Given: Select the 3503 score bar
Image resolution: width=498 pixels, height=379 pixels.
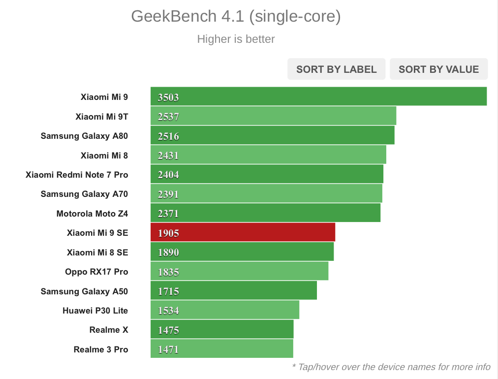Looking at the screenshot, I should pos(318,96).
